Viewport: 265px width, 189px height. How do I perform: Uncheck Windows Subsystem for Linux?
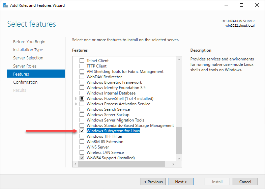(x=82, y=131)
